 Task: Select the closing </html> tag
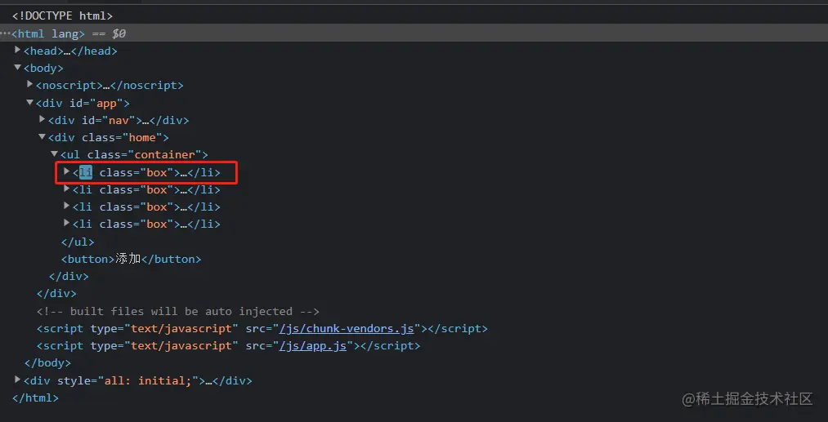(x=35, y=398)
